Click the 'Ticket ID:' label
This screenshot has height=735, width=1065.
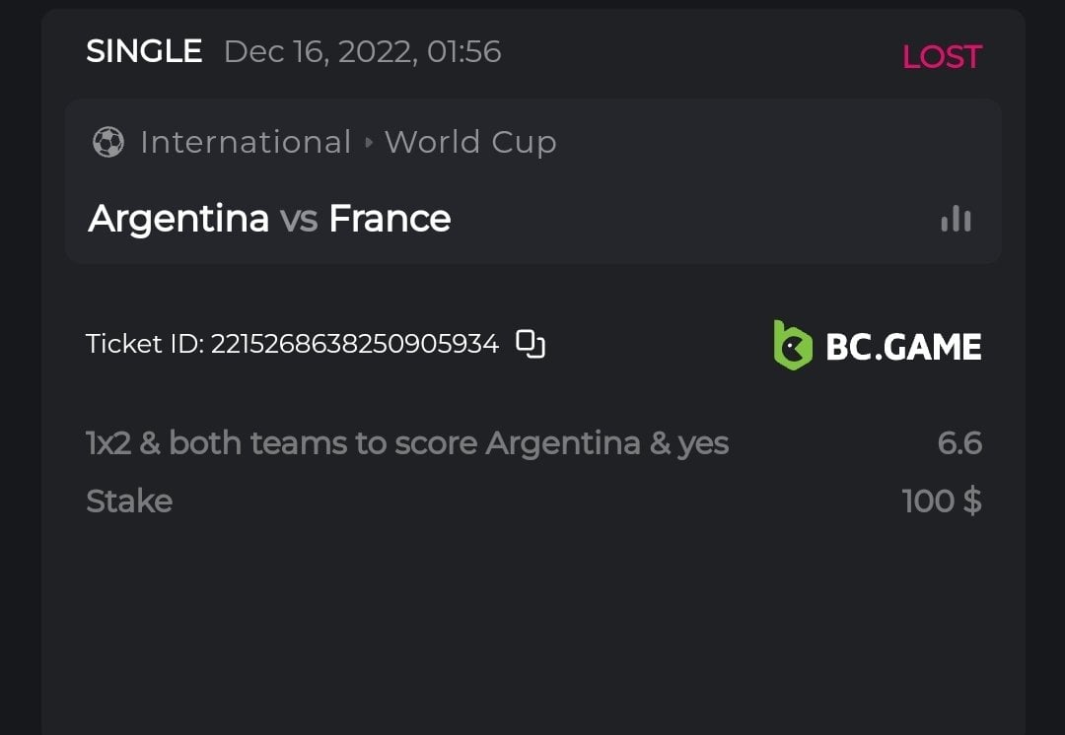click(145, 344)
